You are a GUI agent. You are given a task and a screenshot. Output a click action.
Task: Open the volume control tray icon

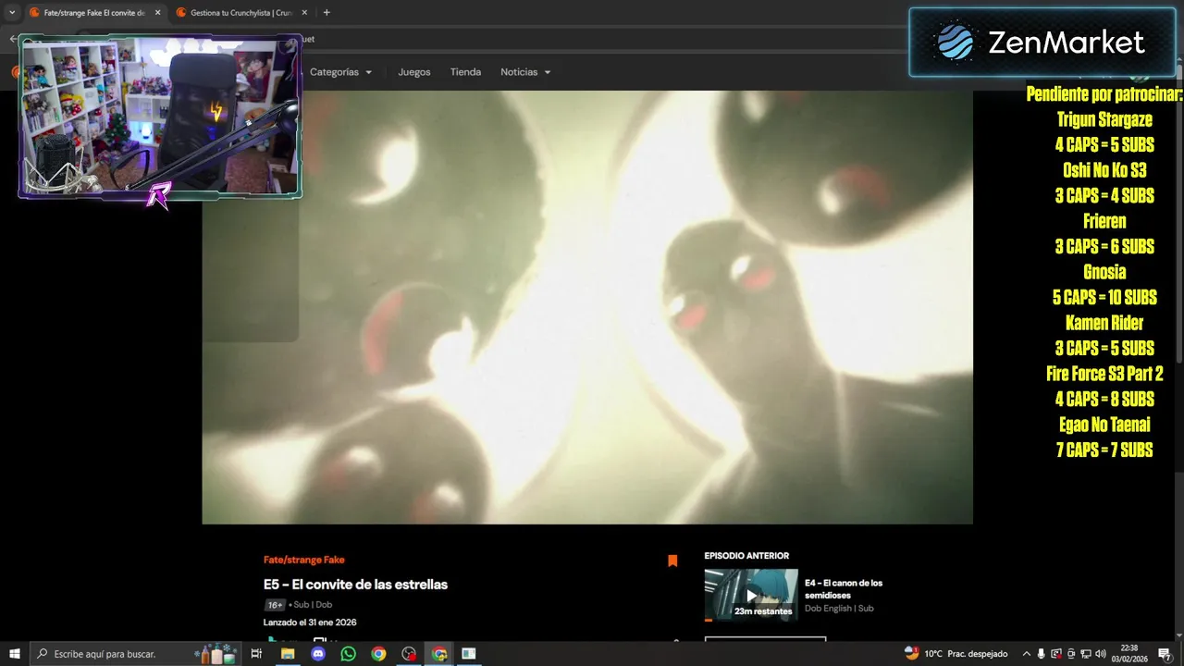(x=1101, y=653)
